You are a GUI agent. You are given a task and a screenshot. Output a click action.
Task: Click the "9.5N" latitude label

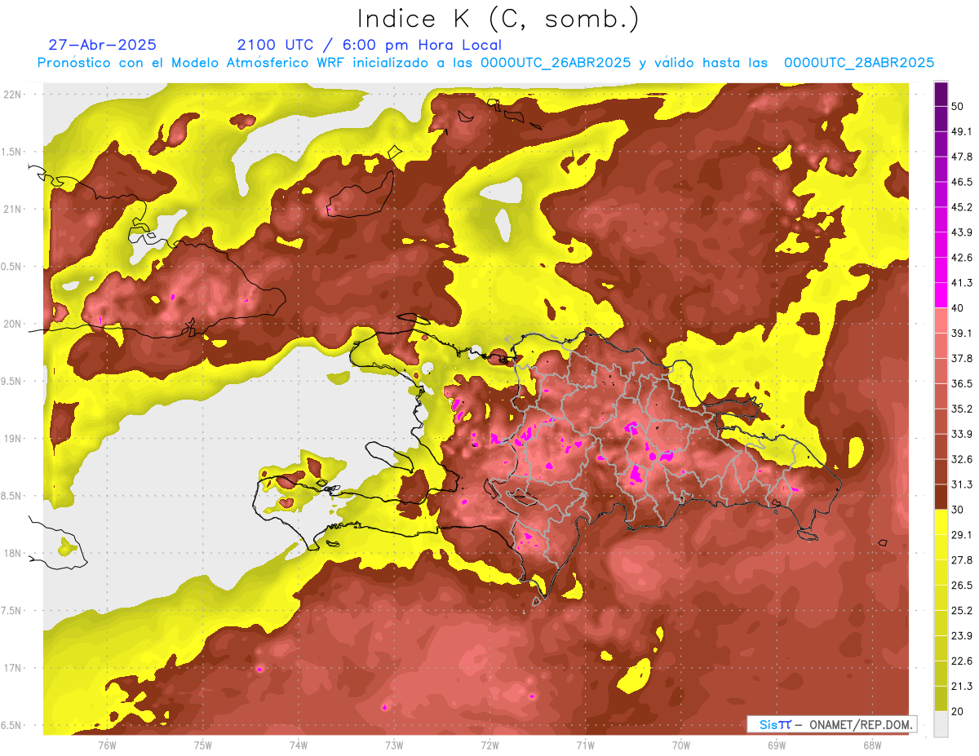click(x=12, y=382)
